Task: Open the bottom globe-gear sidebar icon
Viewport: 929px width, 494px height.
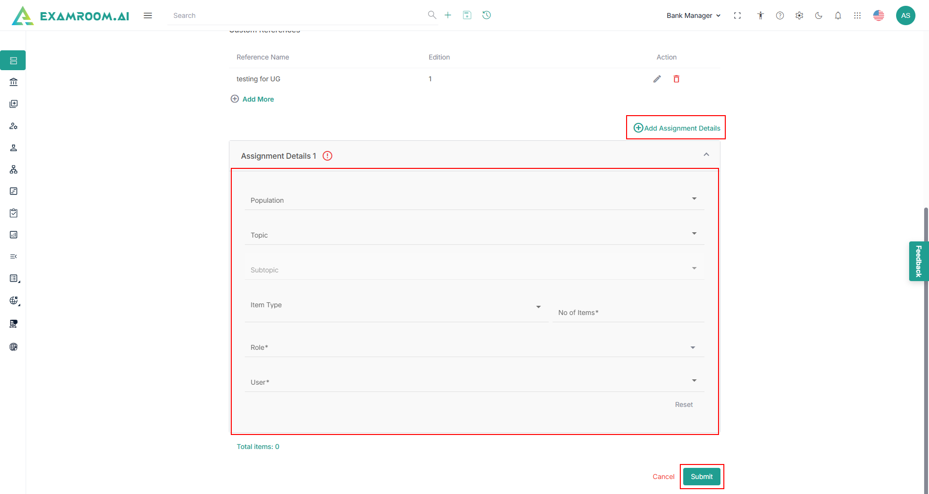Action: (14, 347)
